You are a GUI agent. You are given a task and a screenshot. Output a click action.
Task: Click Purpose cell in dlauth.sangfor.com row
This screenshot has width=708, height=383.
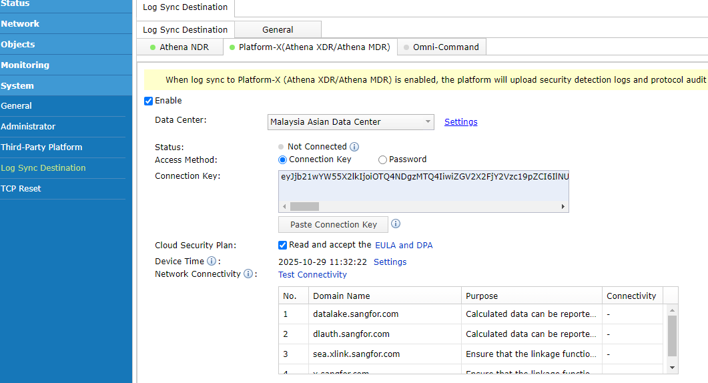pos(531,334)
